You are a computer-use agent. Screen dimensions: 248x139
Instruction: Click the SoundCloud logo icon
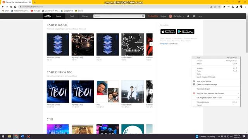[47, 16]
